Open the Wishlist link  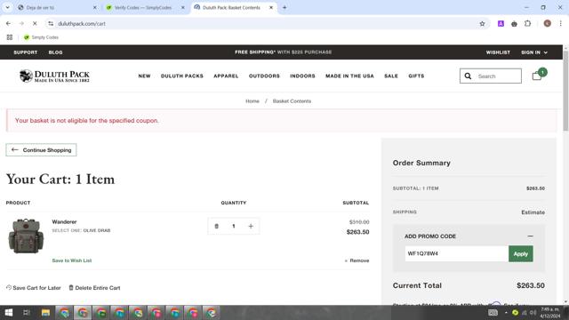tap(498, 52)
